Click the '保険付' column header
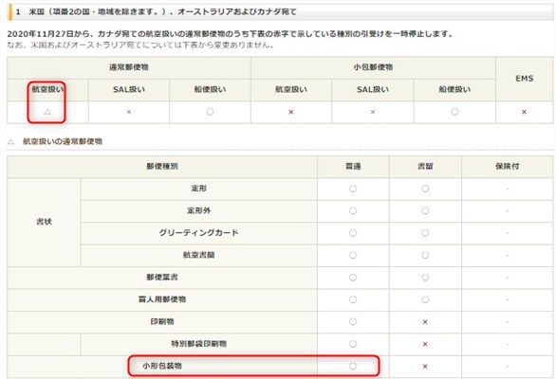This screenshot has width=556, height=379. coord(508,166)
